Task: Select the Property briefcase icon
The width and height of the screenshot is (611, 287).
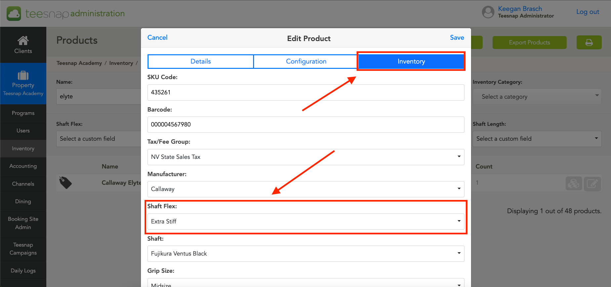Action: tap(23, 75)
